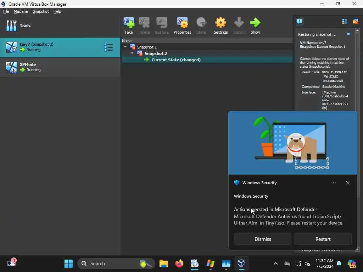Open the clock showing 11:32 AM

click(x=324, y=263)
